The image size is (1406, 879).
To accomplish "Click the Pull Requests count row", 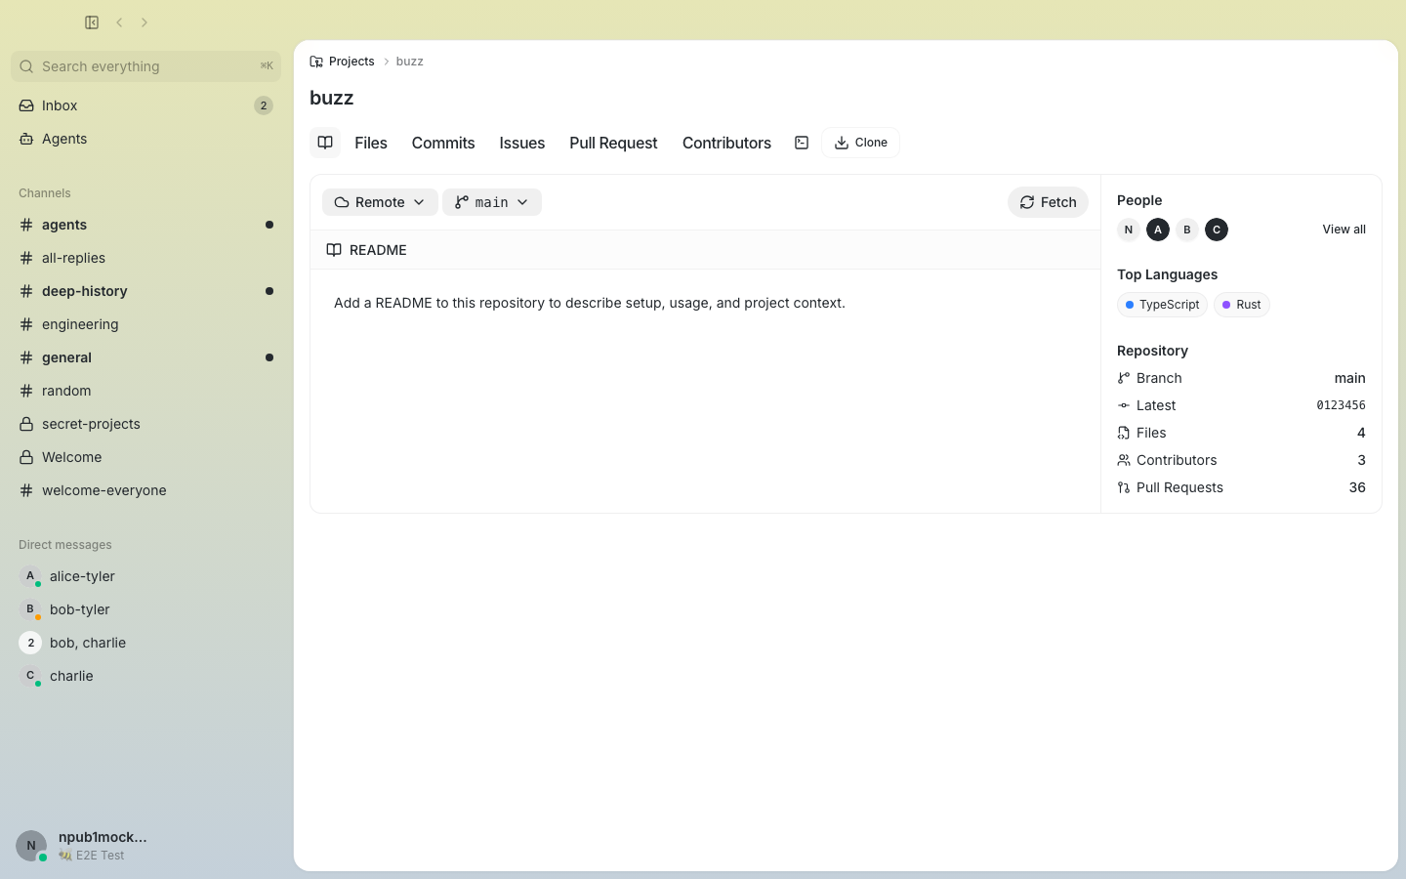I will click(1241, 487).
